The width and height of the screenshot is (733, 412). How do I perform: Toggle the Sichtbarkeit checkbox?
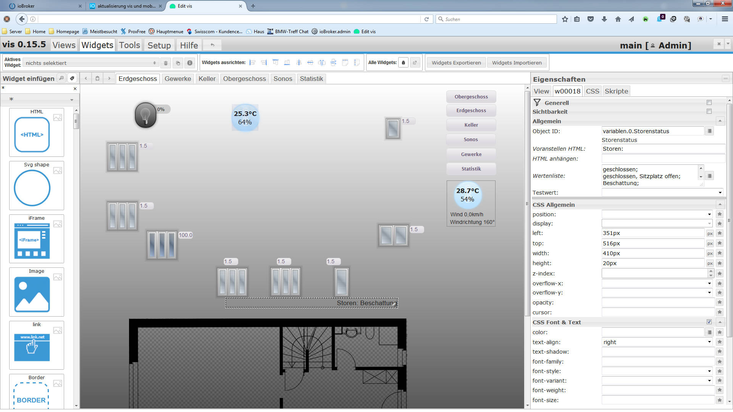click(709, 111)
